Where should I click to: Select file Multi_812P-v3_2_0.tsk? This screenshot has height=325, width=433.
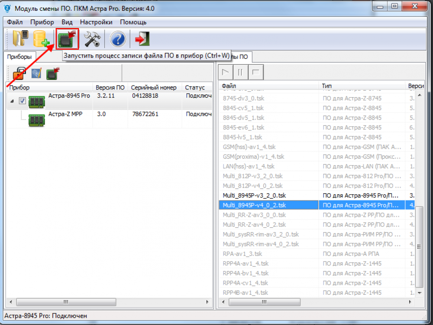253,176
